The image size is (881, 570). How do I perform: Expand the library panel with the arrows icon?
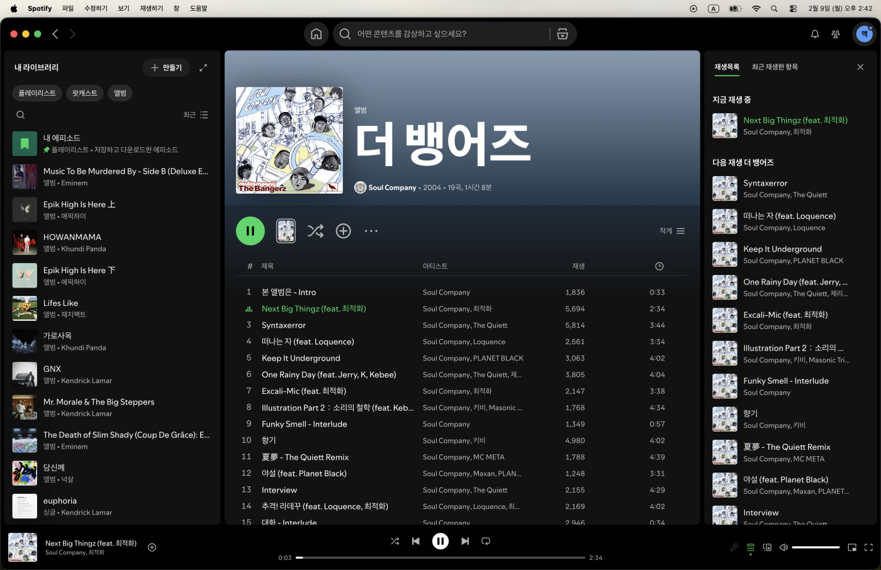[x=203, y=68]
